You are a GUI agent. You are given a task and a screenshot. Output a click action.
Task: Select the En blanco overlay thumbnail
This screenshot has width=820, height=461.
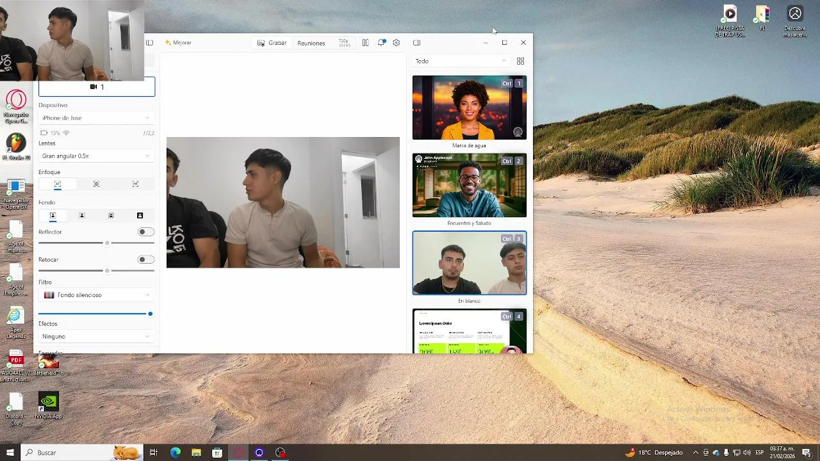tap(470, 263)
